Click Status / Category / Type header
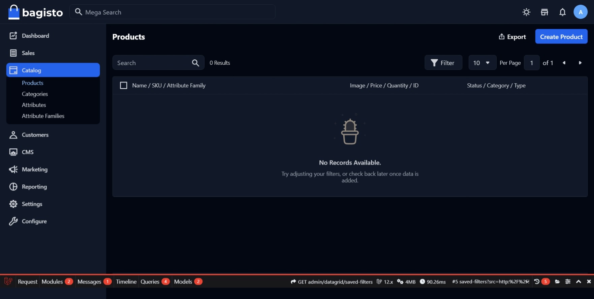 coord(496,86)
